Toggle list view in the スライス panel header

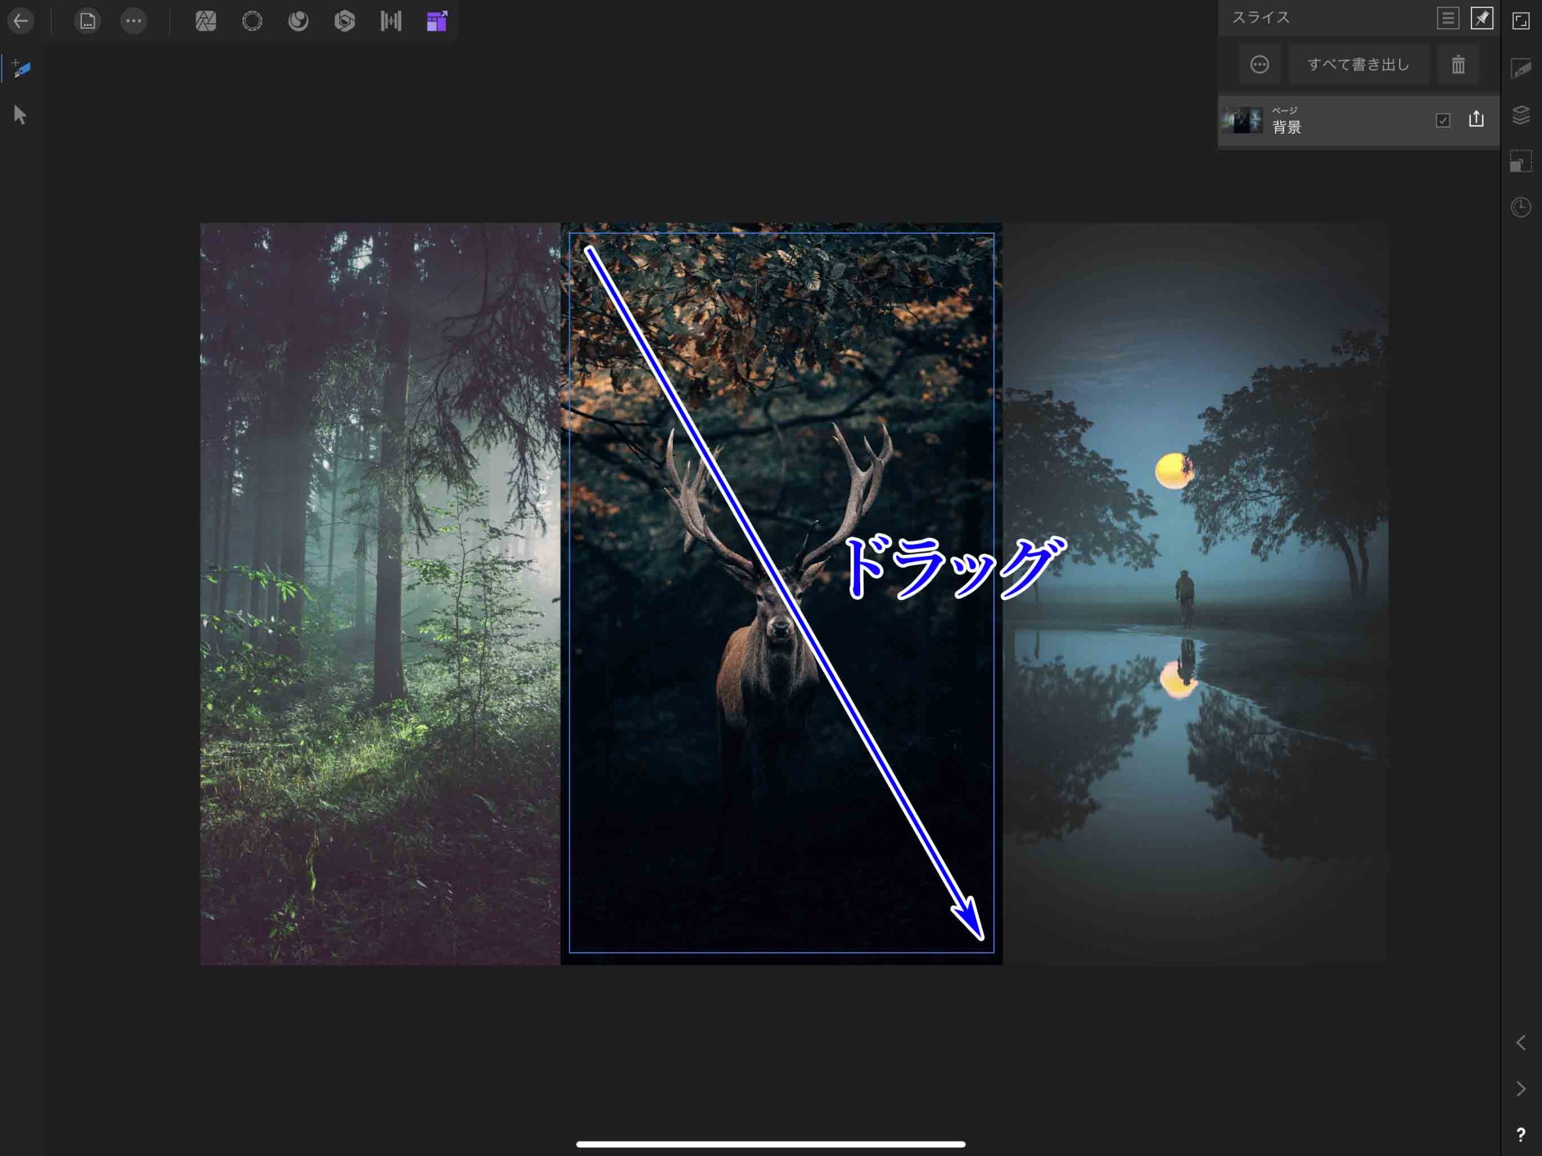pos(1448,18)
